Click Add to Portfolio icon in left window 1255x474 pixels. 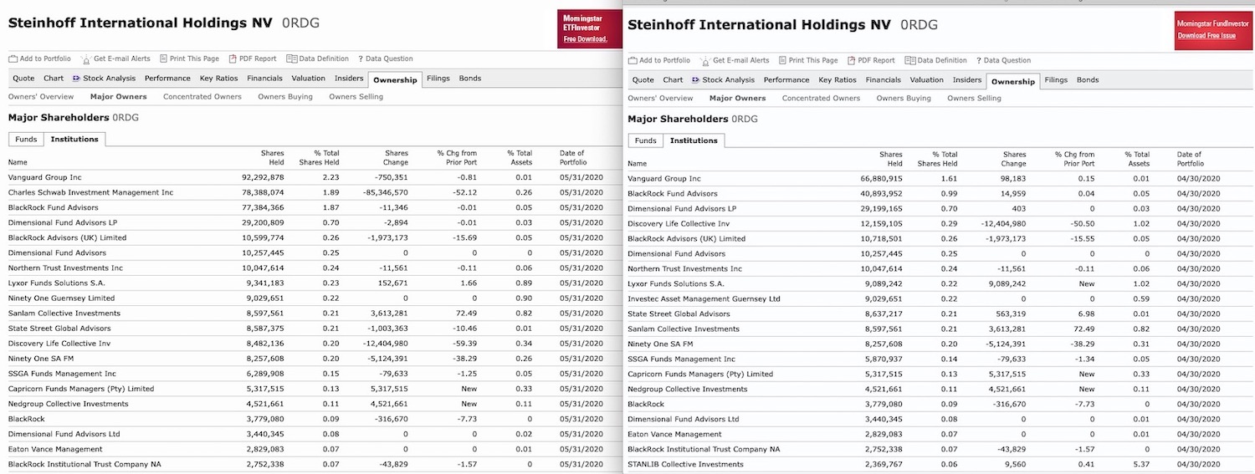(13, 59)
